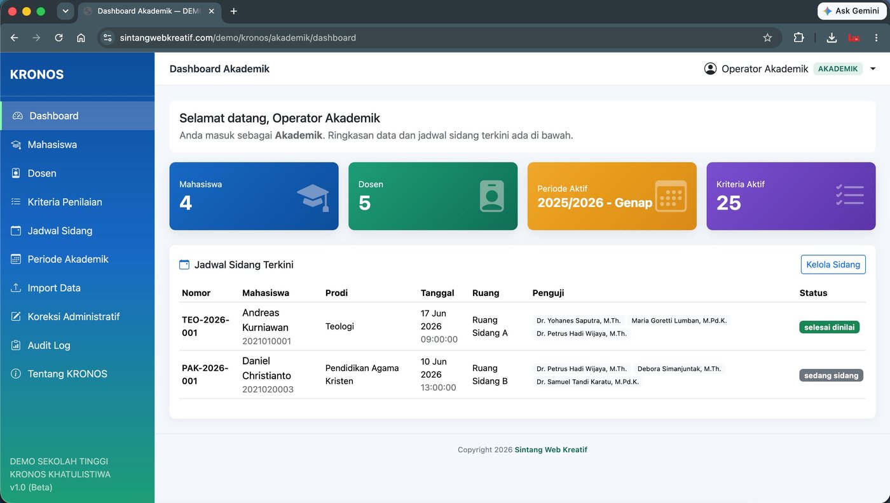Go to Kriteria Penilaian menu
This screenshot has height=503, width=890.
click(77, 202)
